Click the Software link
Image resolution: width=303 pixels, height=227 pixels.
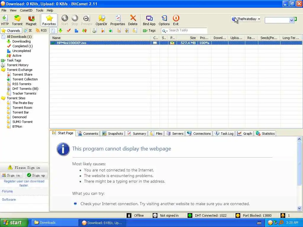click(x=9, y=200)
